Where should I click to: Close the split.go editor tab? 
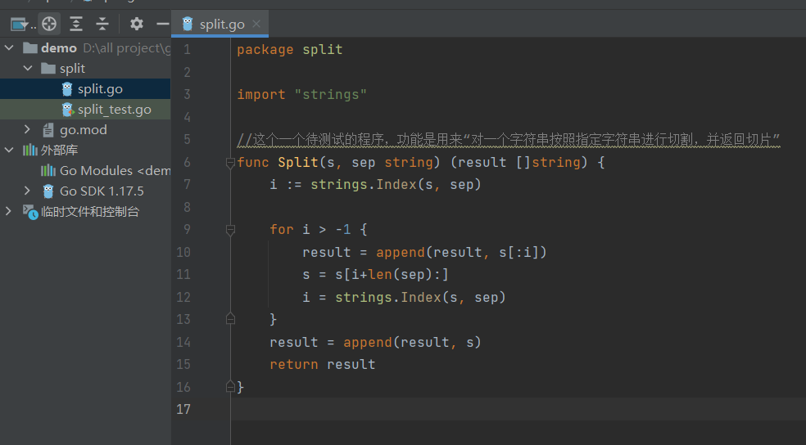coord(256,25)
